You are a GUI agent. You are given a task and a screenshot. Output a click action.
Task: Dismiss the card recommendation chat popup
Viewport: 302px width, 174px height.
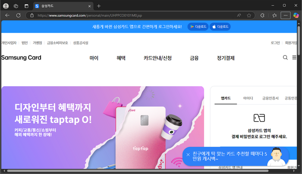(x=188, y=154)
